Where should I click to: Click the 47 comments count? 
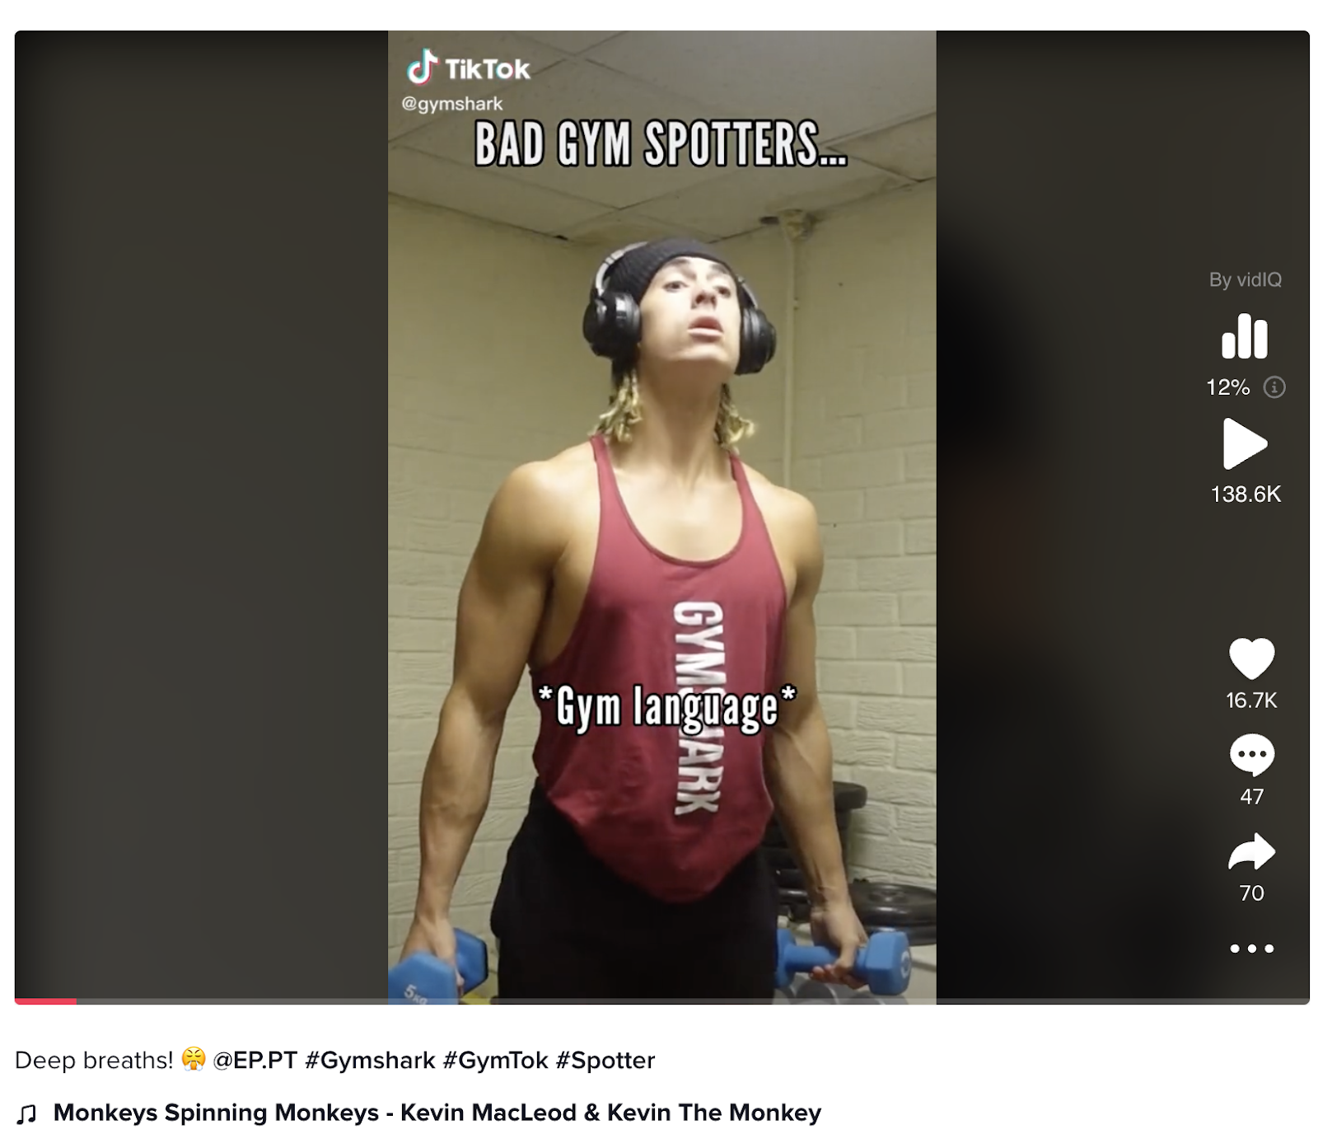(x=1251, y=797)
